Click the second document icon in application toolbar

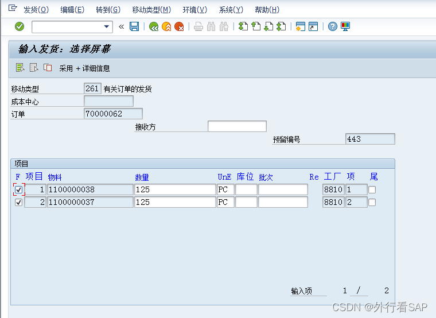34,68
